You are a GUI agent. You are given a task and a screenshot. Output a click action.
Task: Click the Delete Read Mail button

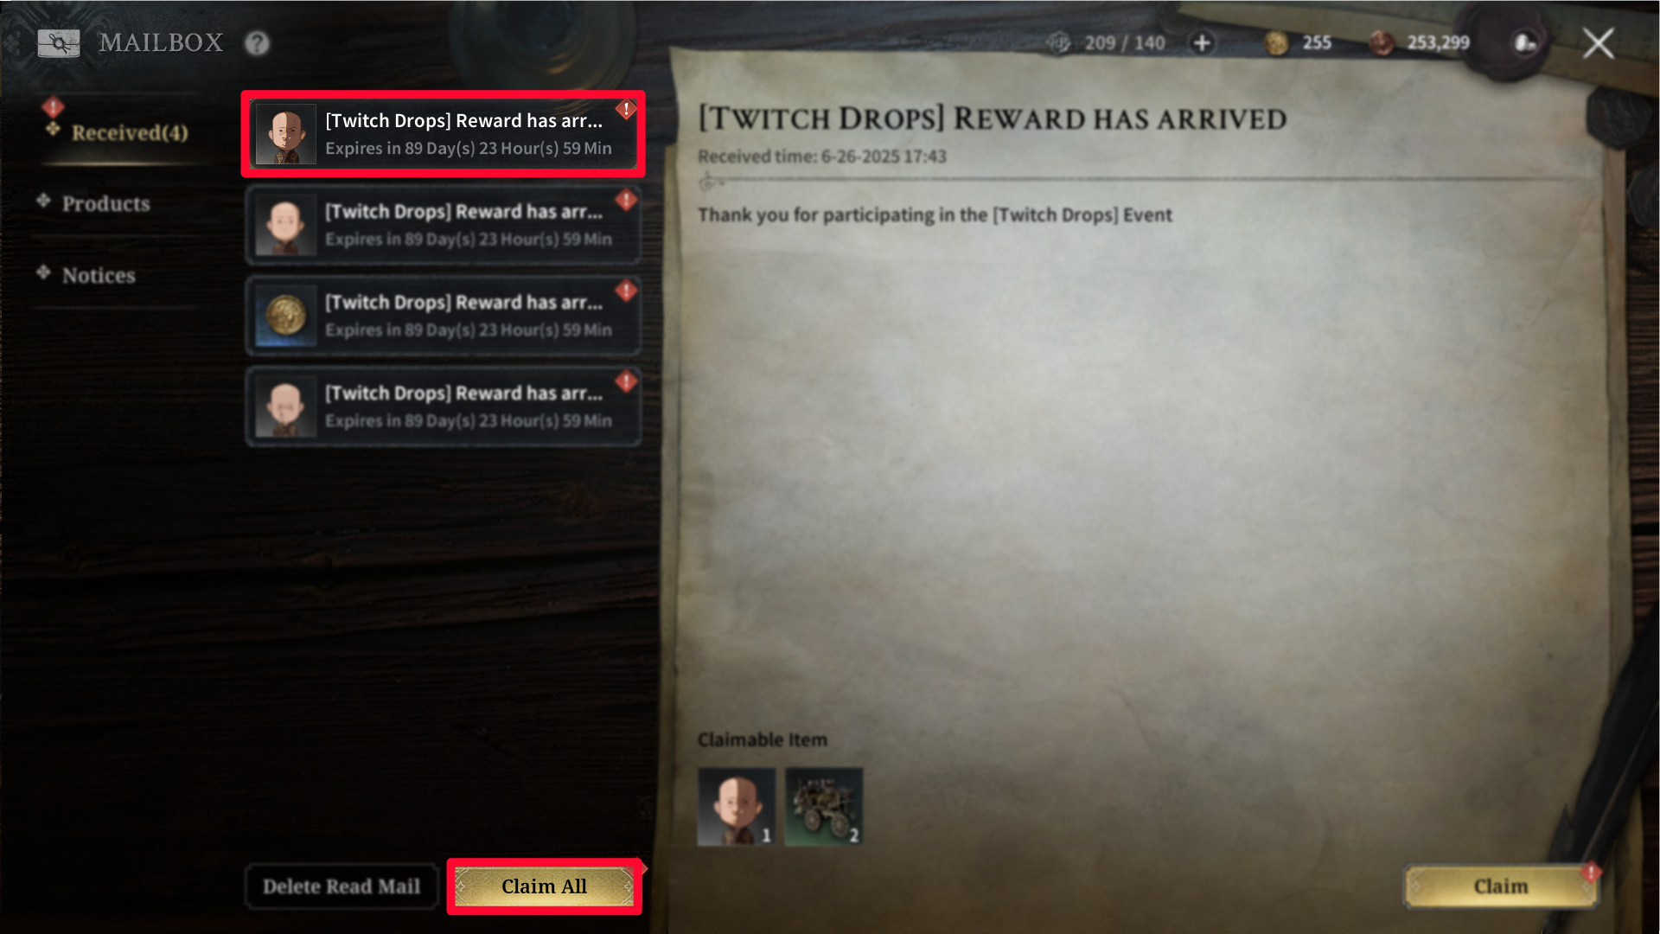pos(342,886)
